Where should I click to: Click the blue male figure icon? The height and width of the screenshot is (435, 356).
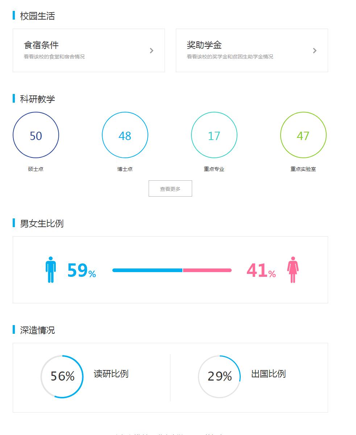coord(50,270)
